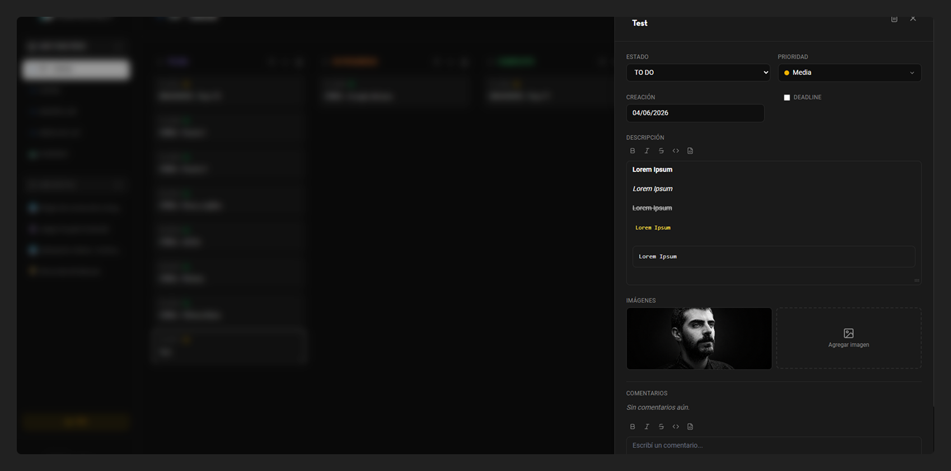
Task: Focus the Escribí un comentario field
Action: 774,445
